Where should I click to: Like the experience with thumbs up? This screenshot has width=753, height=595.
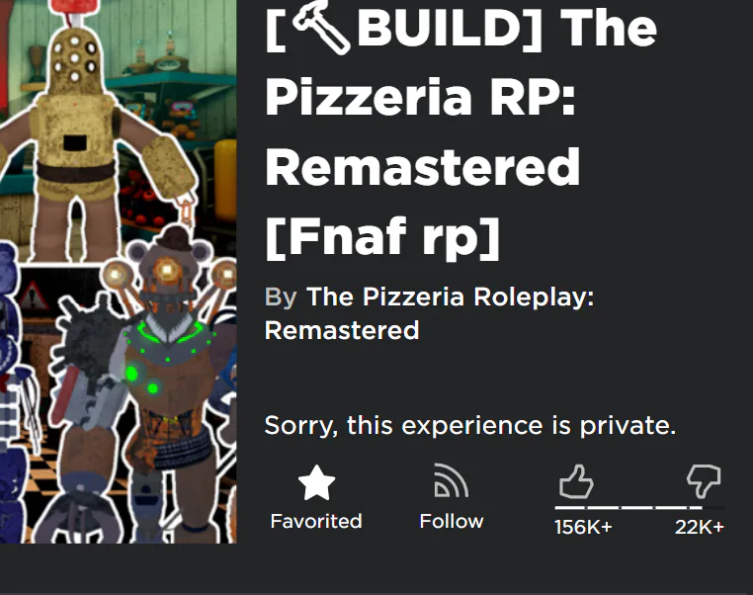click(x=576, y=481)
